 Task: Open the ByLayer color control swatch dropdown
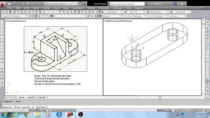[110, 16]
